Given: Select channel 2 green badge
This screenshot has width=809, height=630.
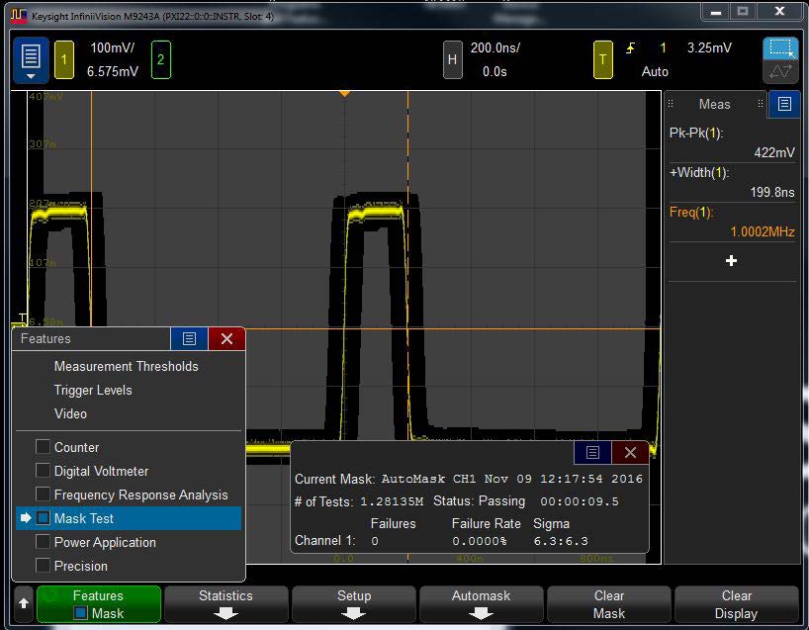Looking at the screenshot, I should tap(160, 59).
